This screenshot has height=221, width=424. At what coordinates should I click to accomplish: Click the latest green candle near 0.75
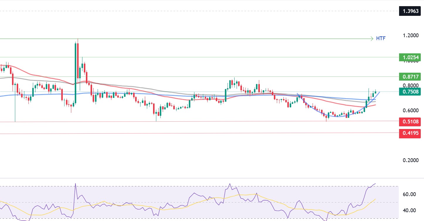coord(375,92)
